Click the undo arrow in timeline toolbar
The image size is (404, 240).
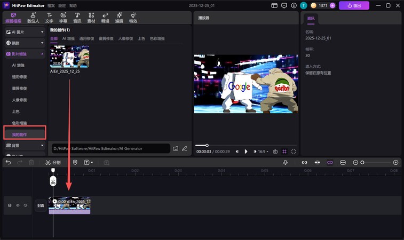tap(8, 162)
